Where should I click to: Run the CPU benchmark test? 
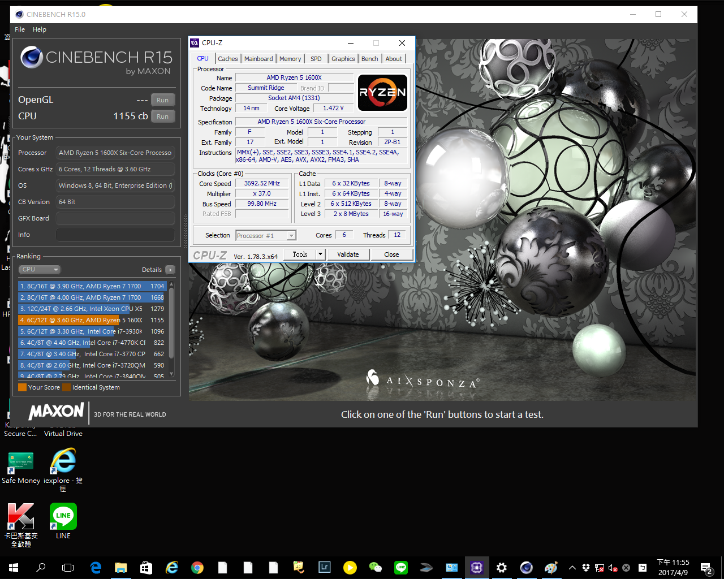pyautogui.click(x=163, y=116)
